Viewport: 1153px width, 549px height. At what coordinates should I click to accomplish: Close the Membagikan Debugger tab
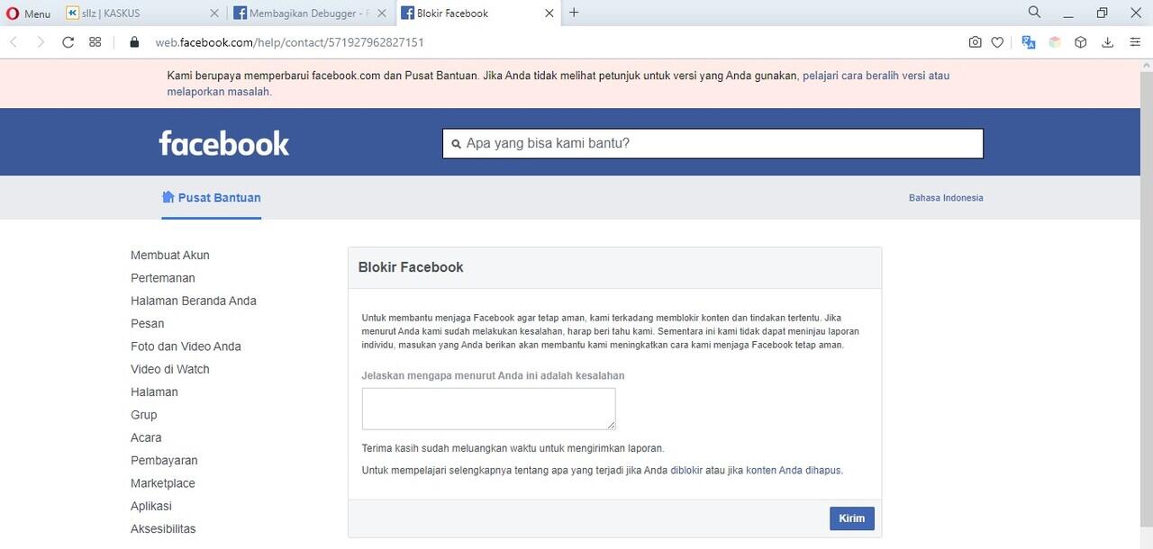(380, 13)
